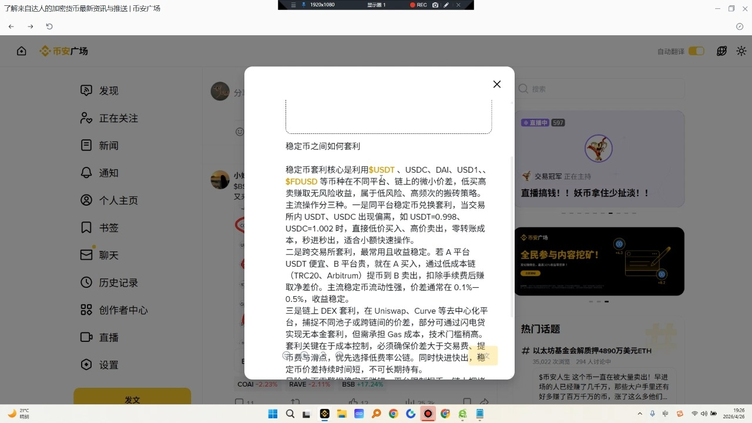
Task: Open 设置 in the sidebar
Action: click(x=99, y=365)
